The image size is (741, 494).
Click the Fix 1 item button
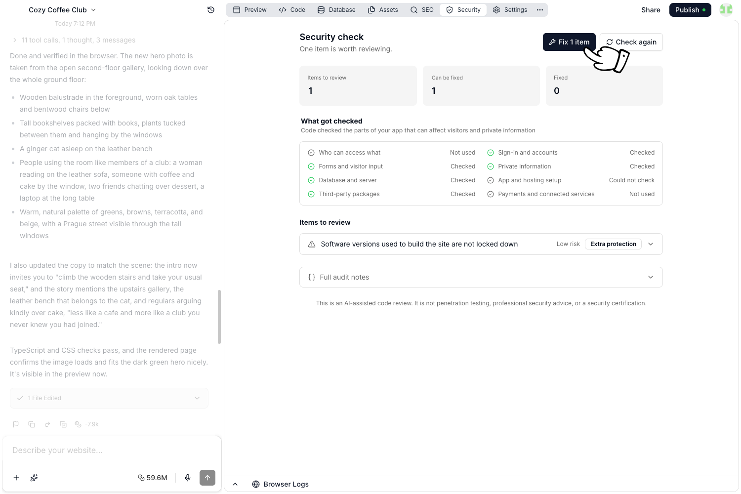coord(569,42)
